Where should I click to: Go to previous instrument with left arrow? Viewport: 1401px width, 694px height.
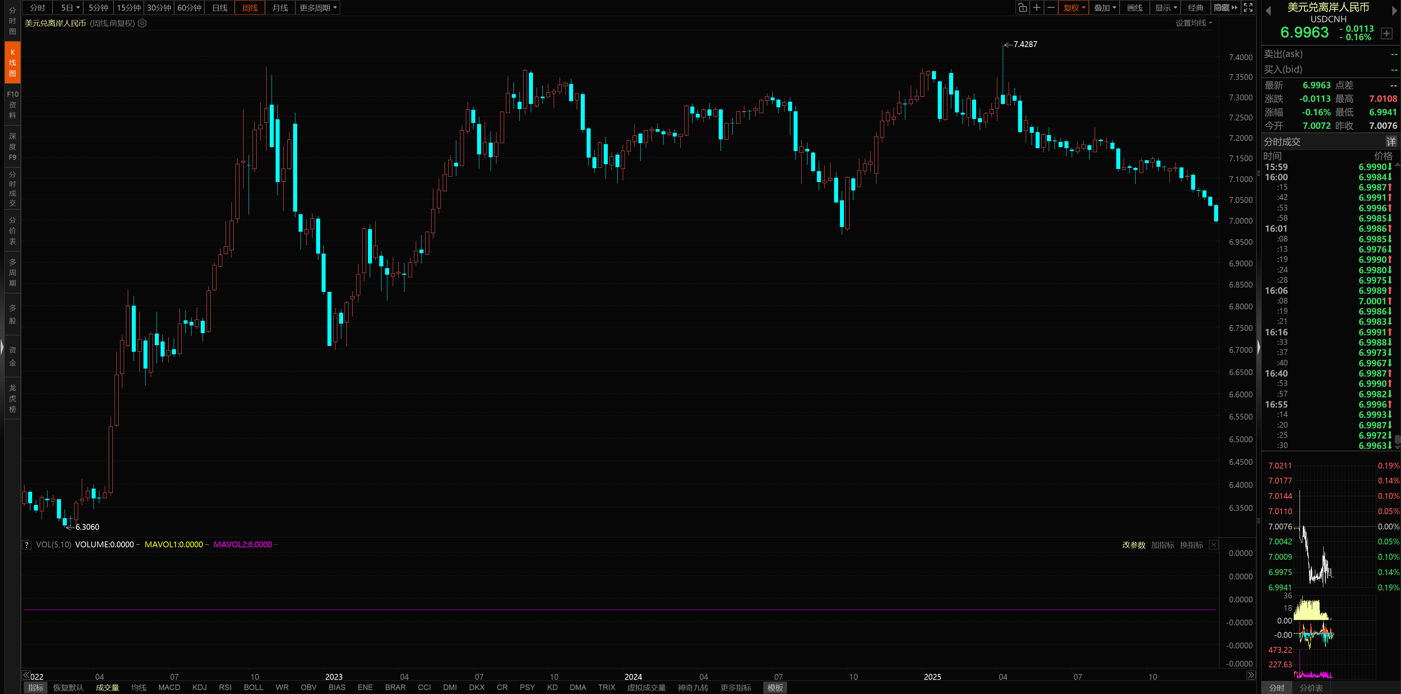point(1268,10)
